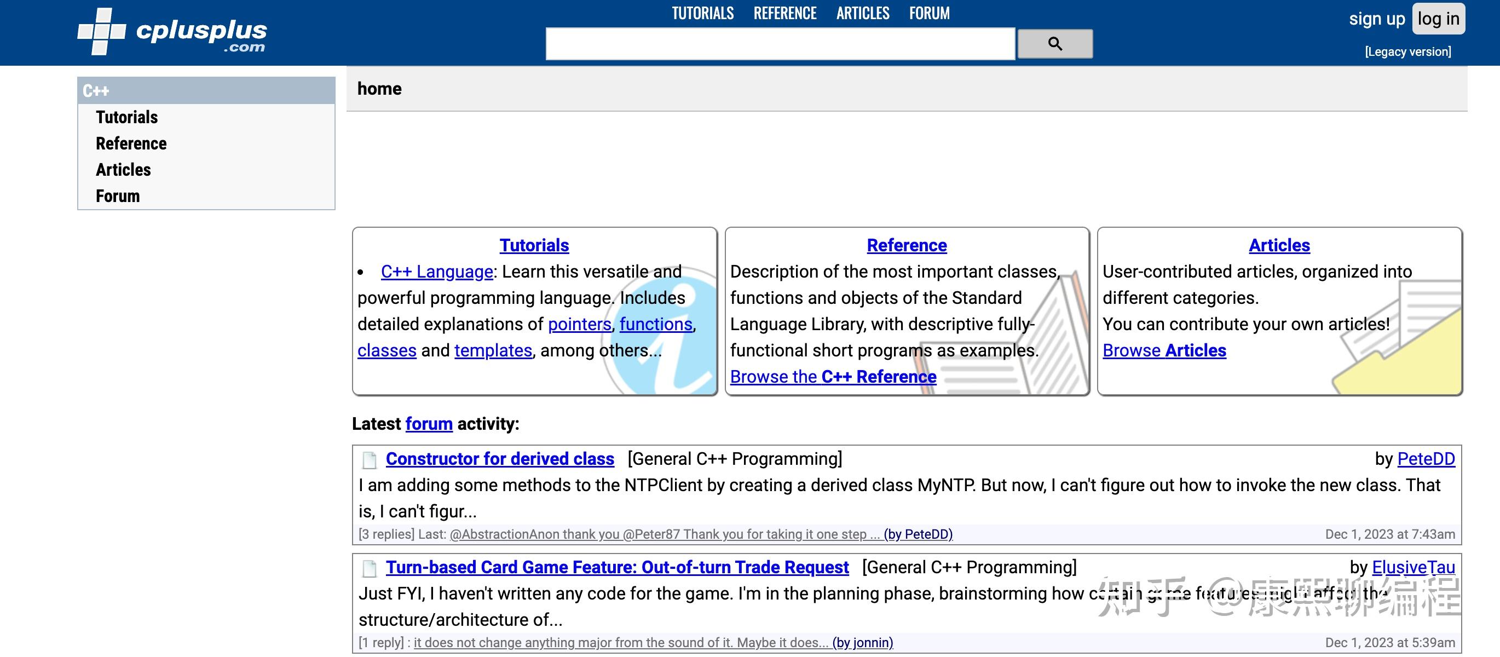Image resolution: width=1500 pixels, height=657 pixels.
Task: Follow the Browse the C++ Reference link
Action: pyautogui.click(x=833, y=377)
